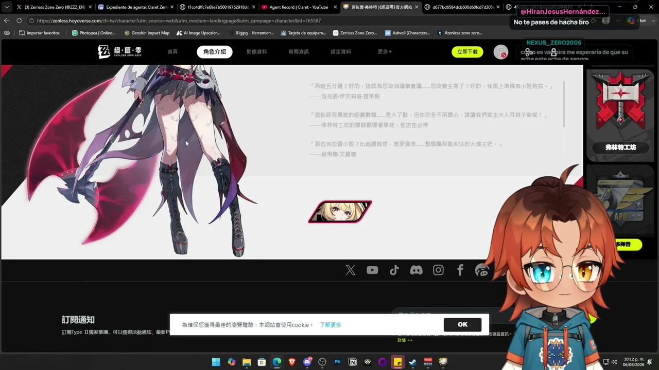
Task: Open Voice Meeter from the taskbar
Action: 428,362
